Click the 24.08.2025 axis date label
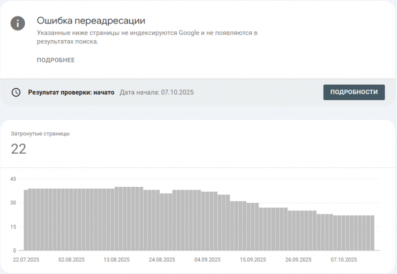 162,260
